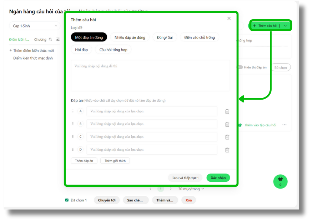The width and height of the screenshot is (313, 221).
Task: Click the Thêm đáp án button
Action: pyautogui.click(x=84, y=161)
